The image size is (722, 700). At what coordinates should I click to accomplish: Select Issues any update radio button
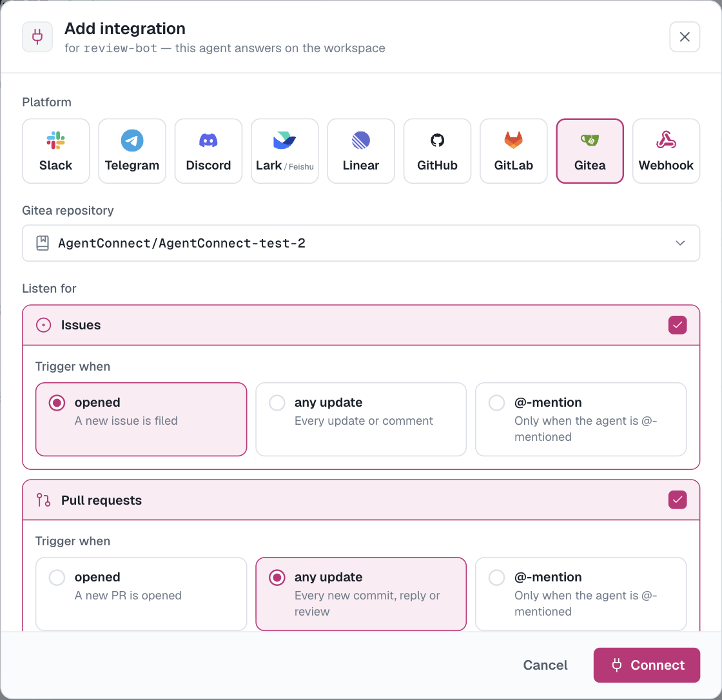pyautogui.click(x=277, y=403)
